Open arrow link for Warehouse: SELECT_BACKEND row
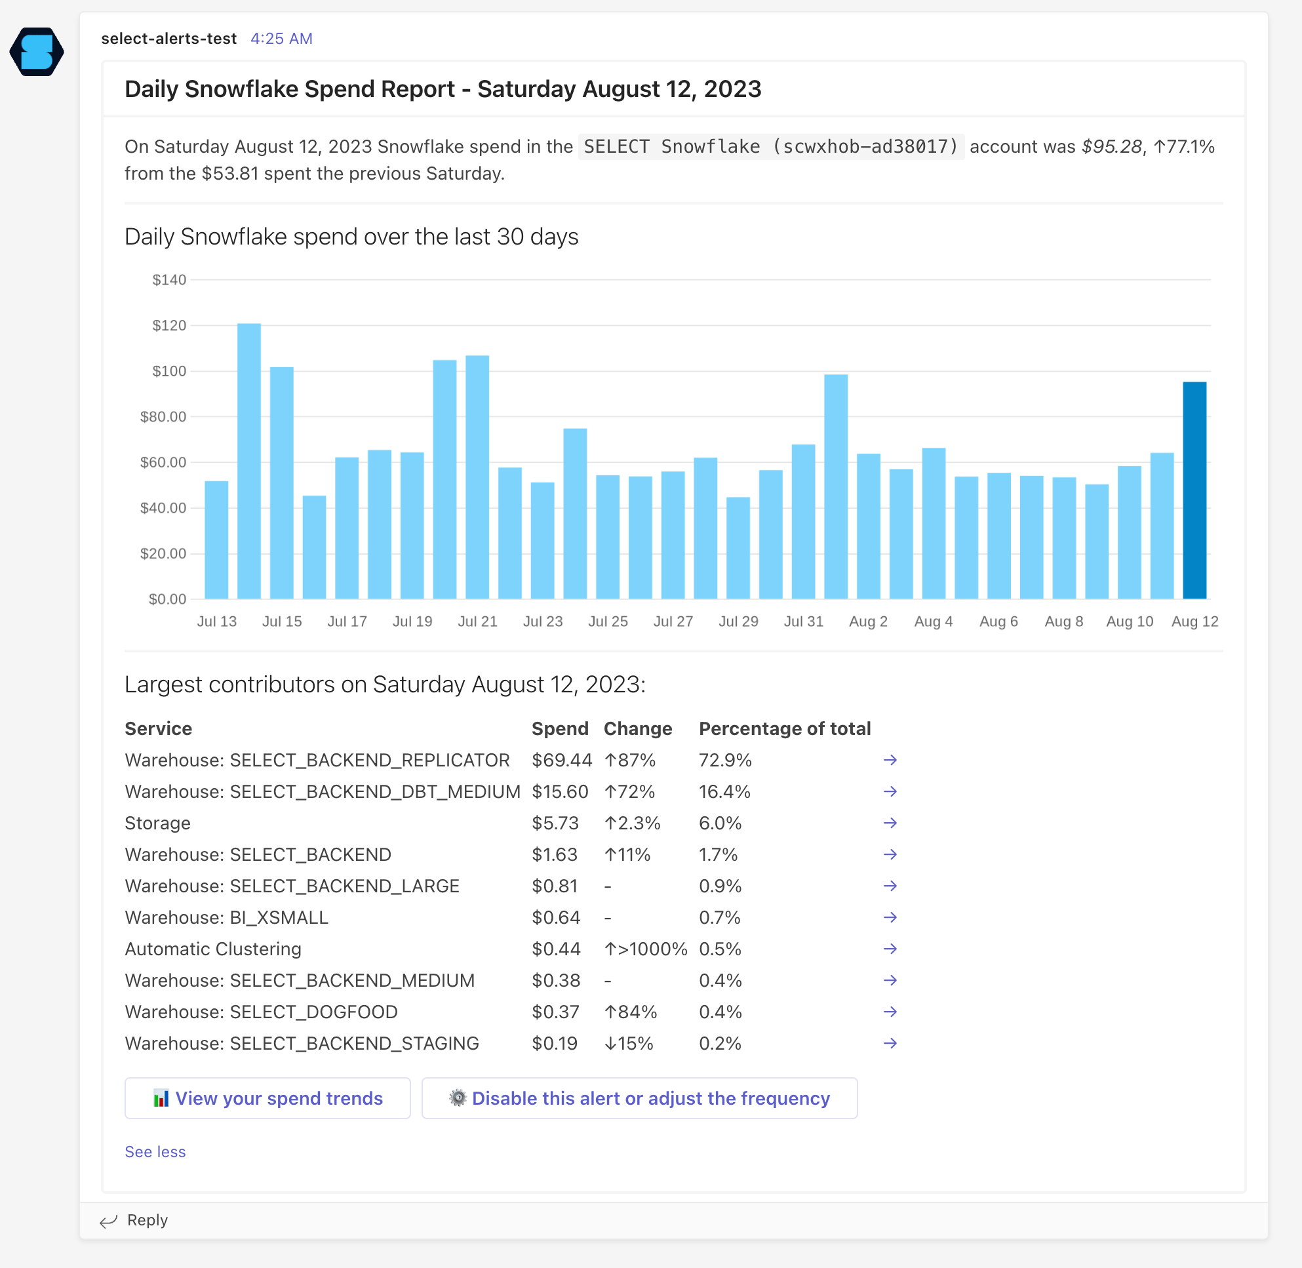 point(890,854)
